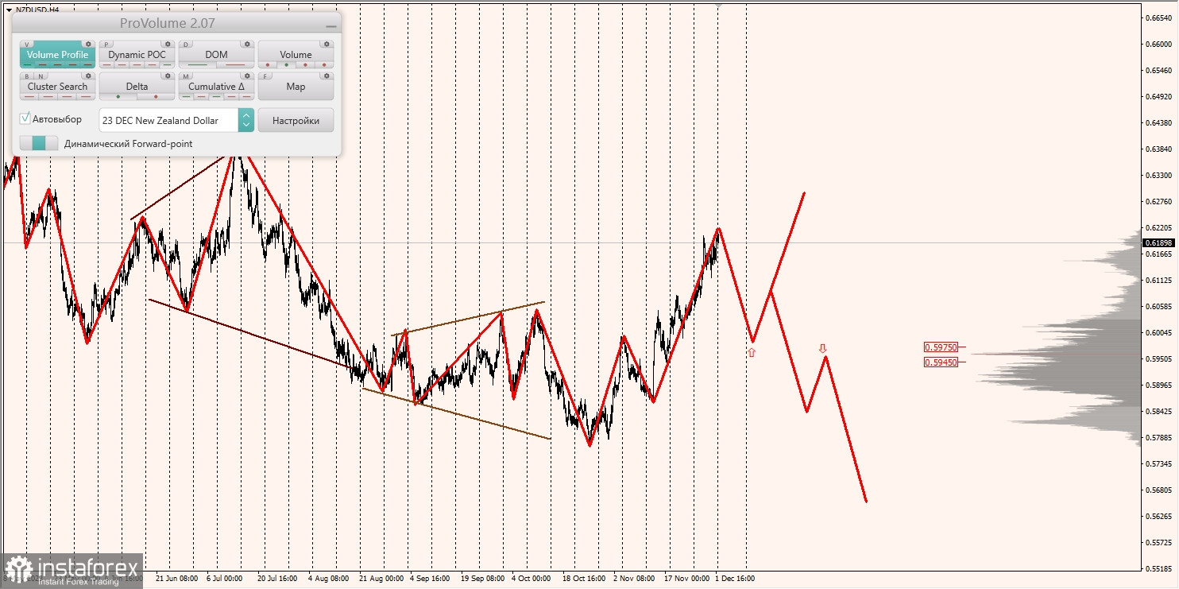This screenshot has height=589, width=1179.
Task: Click the 0.66000 price axis label
Action: 1158,45
